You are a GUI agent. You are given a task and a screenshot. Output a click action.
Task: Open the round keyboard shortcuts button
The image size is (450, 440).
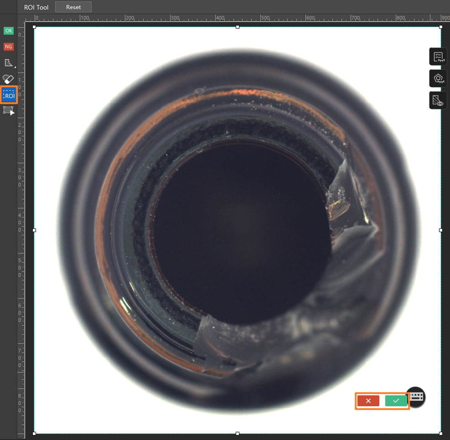416,397
